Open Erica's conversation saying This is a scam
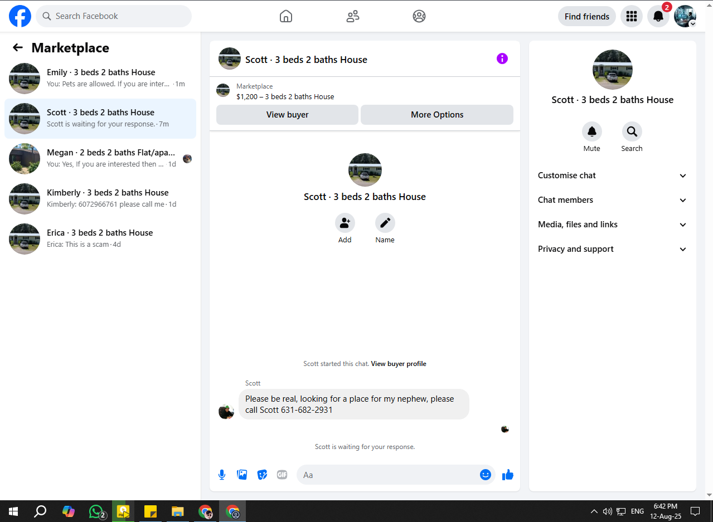713x522 pixels. [100, 239]
